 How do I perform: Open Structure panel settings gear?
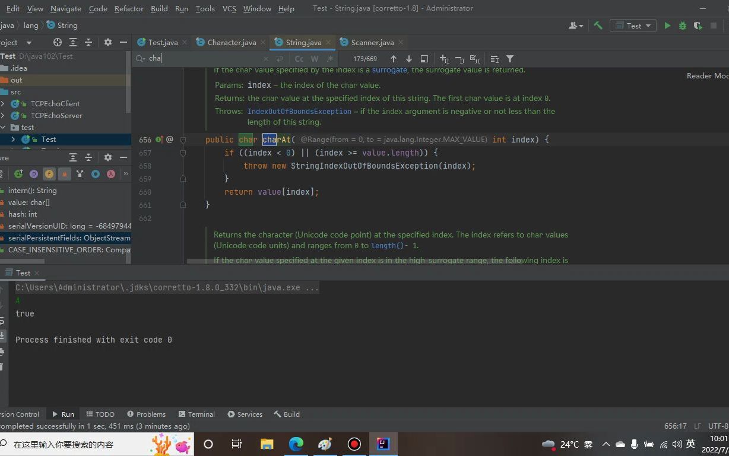click(x=108, y=157)
